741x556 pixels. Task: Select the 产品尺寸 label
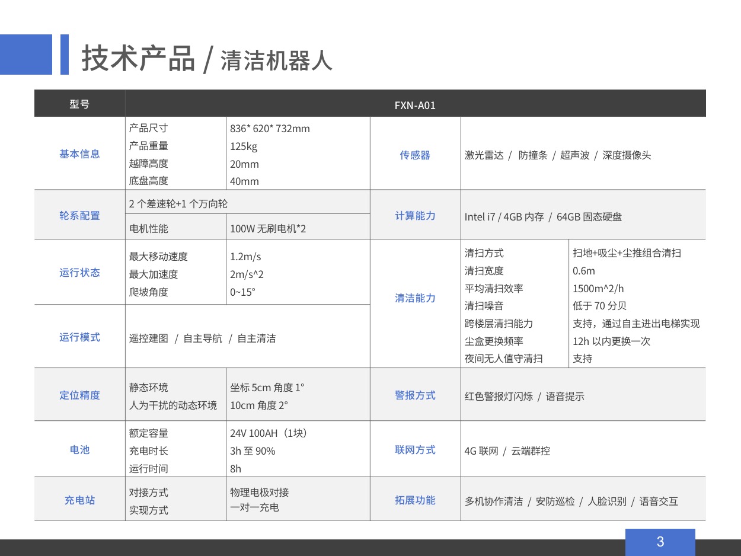(149, 128)
